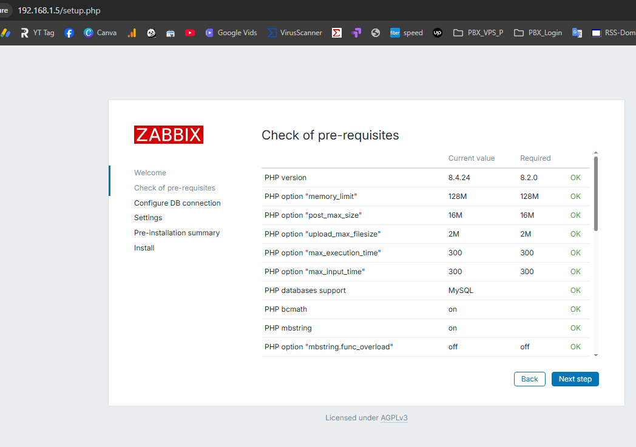
Task: Select the Pre-installation summary step
Action: [x=177, y=233]
